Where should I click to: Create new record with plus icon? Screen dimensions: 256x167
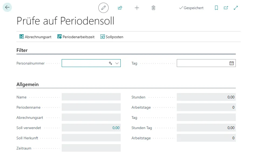click(137, 8)
